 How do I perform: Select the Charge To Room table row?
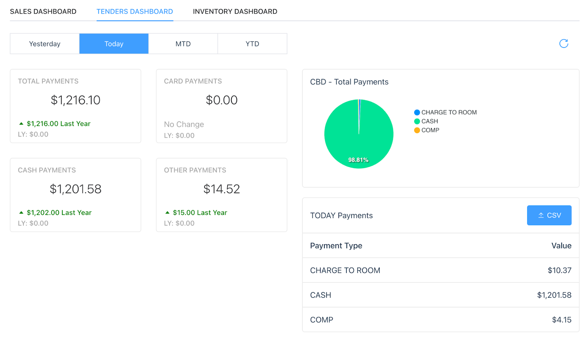pyautogui.click(x=440, y=270)
